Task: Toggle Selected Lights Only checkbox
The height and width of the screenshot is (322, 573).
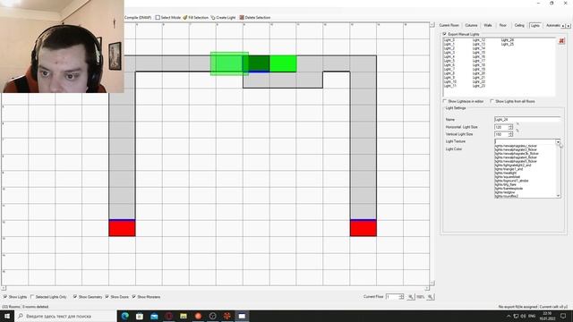Action: (x=32, y=297)
